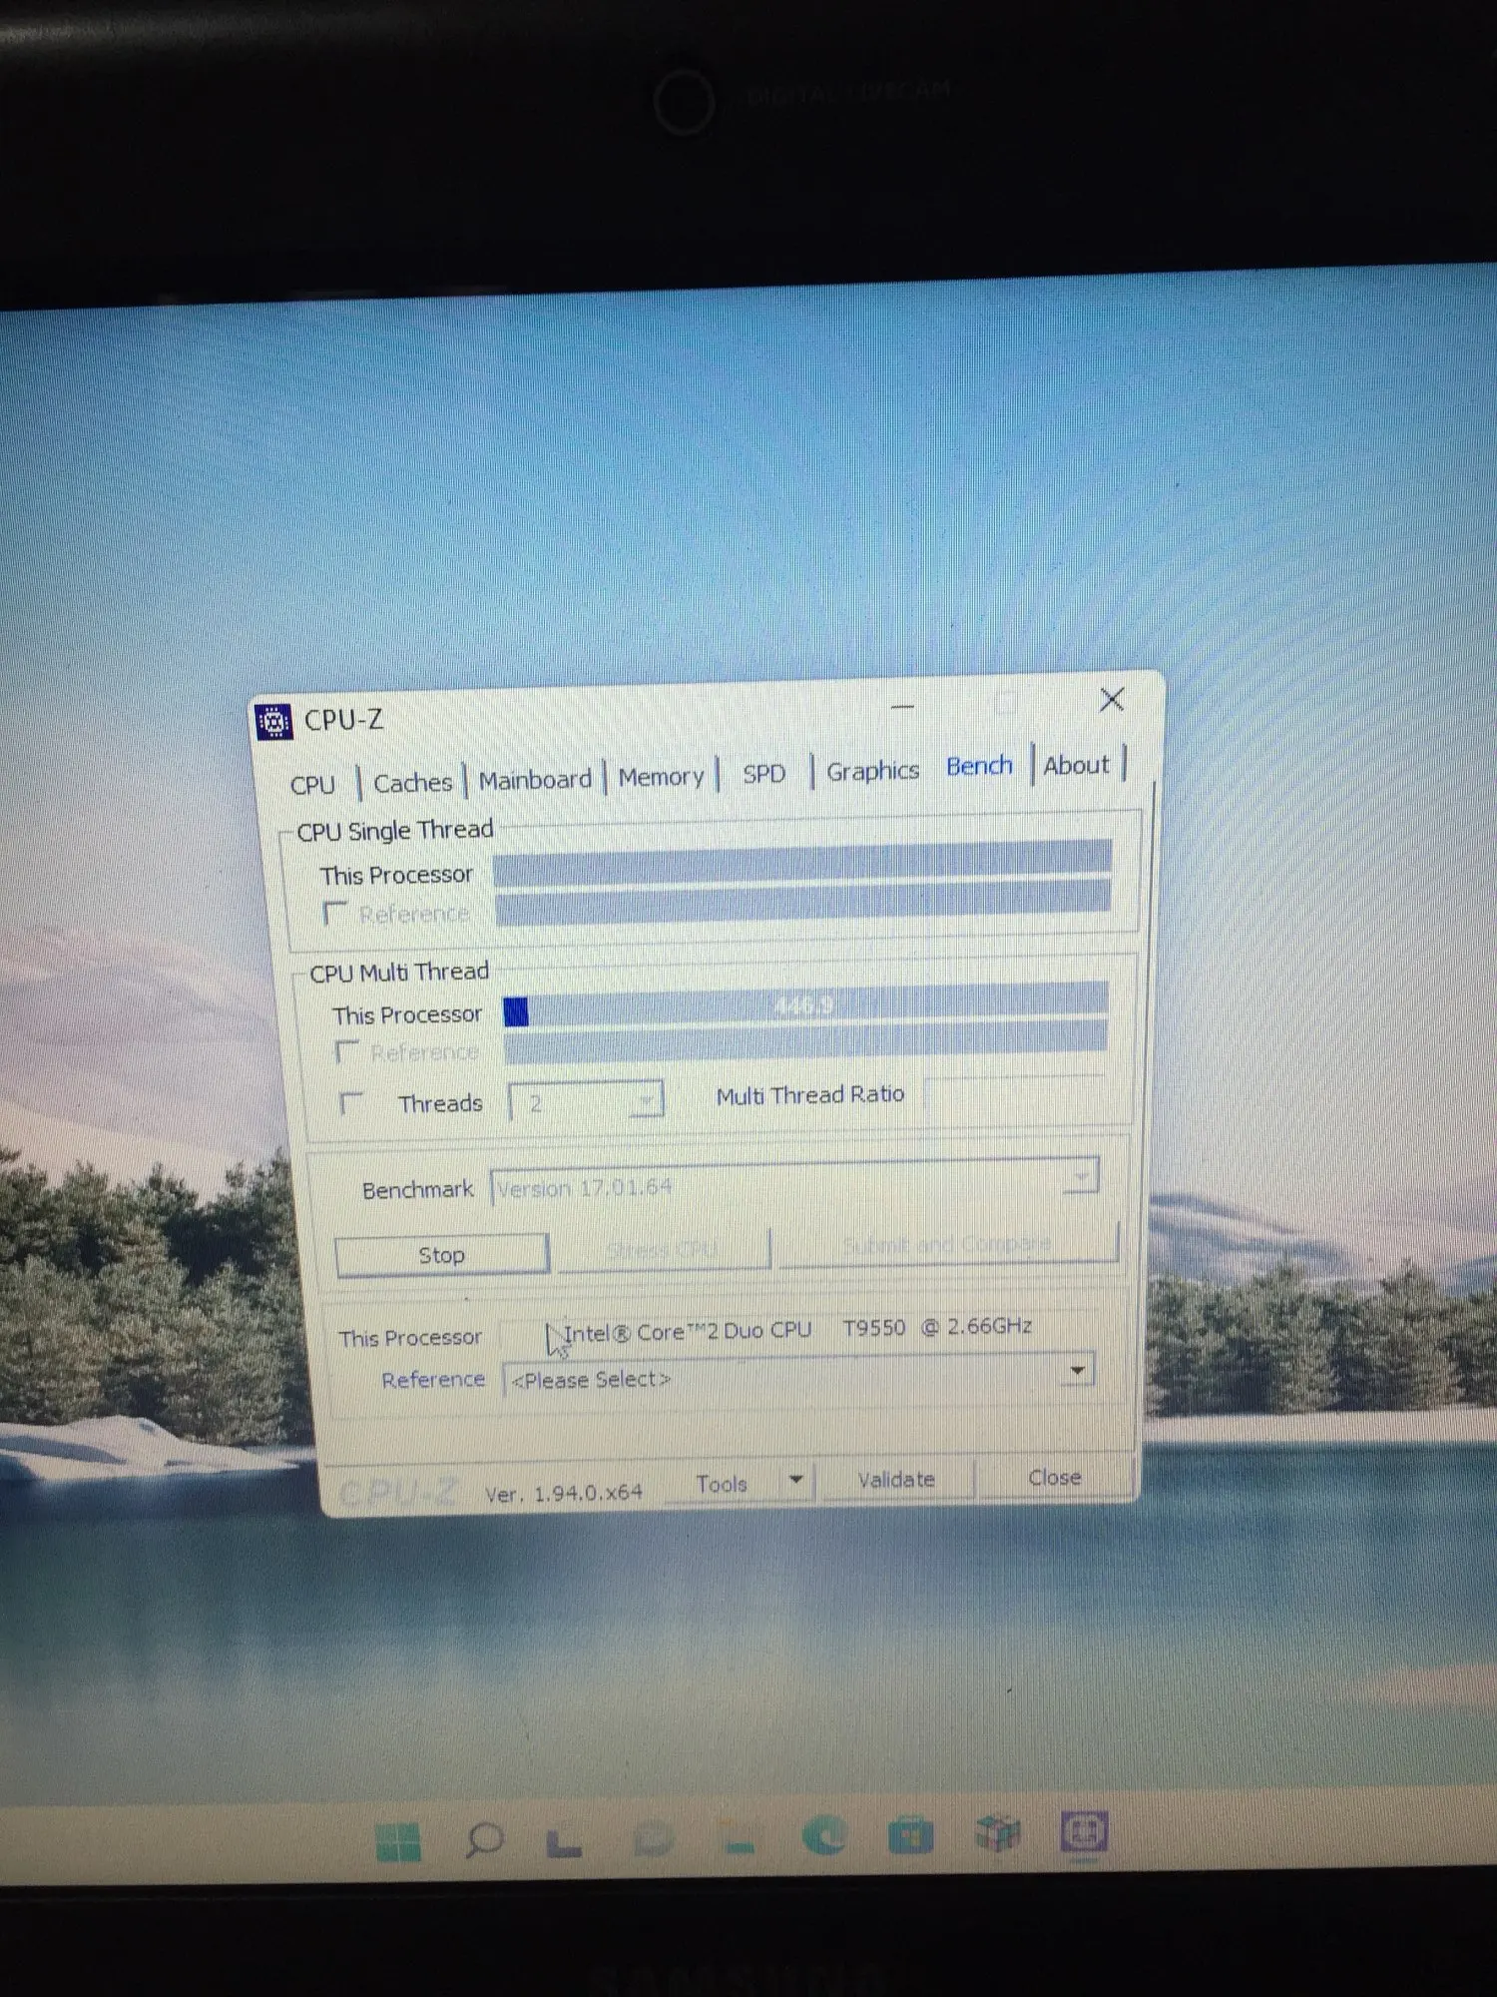Click the Validate button

click(x=895, y=1480)
